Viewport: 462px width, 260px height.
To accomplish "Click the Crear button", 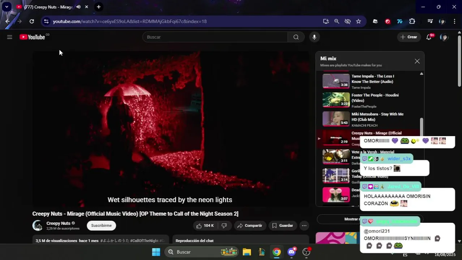I will 409,37.
